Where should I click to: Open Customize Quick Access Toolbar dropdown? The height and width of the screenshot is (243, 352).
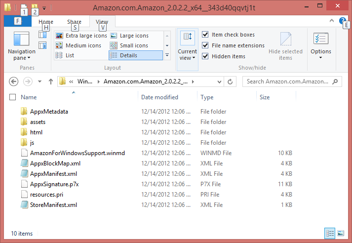[44, 8]
